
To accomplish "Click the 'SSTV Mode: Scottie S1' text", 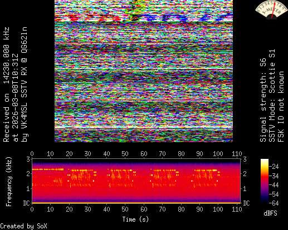I will 272,96.
